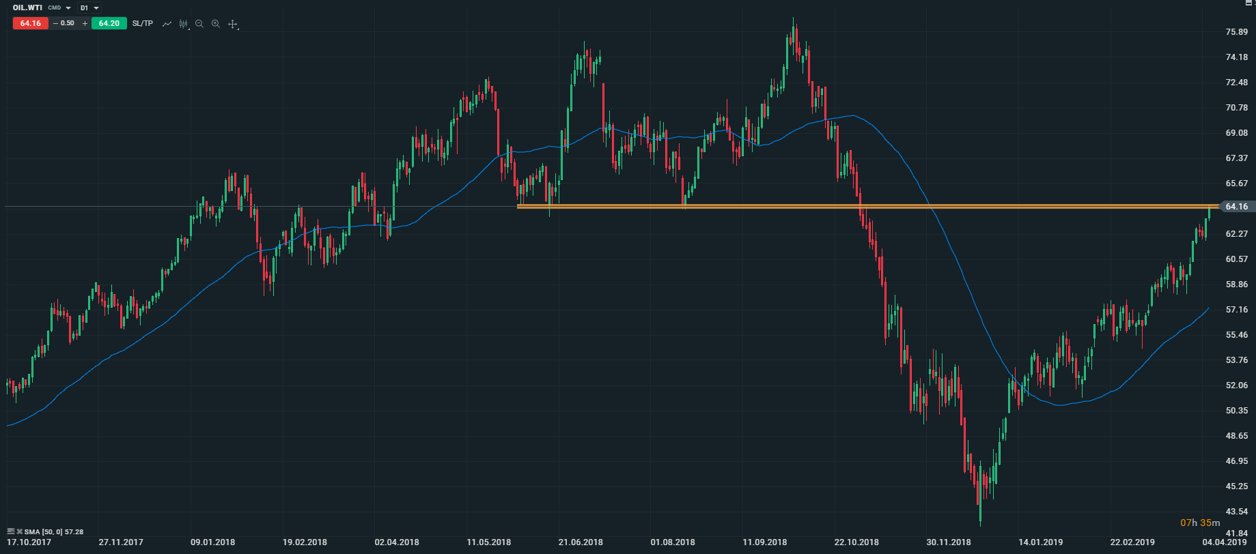Minimize the chart panel
Viewport: 1256px width, 554px height.
click(1248, 3)
